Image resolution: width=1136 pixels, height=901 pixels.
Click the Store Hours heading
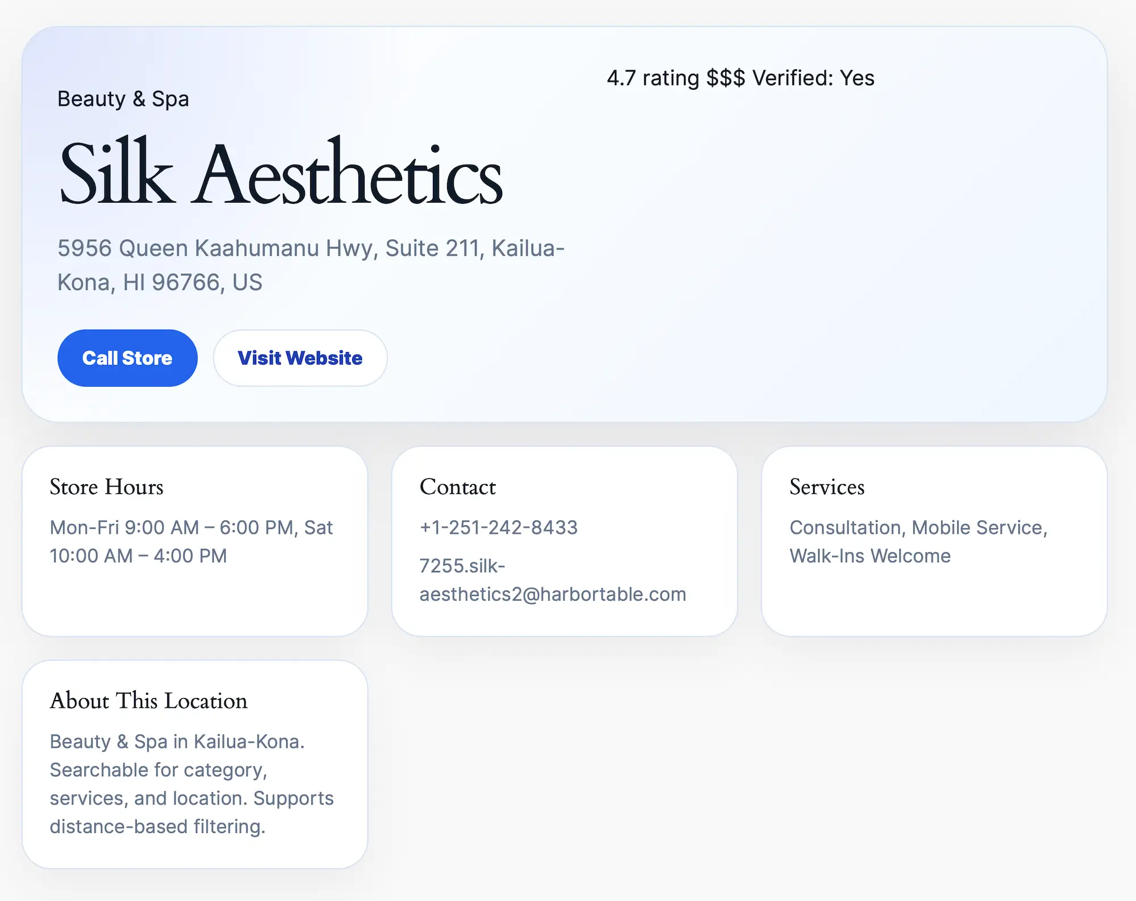click(106, 487)
